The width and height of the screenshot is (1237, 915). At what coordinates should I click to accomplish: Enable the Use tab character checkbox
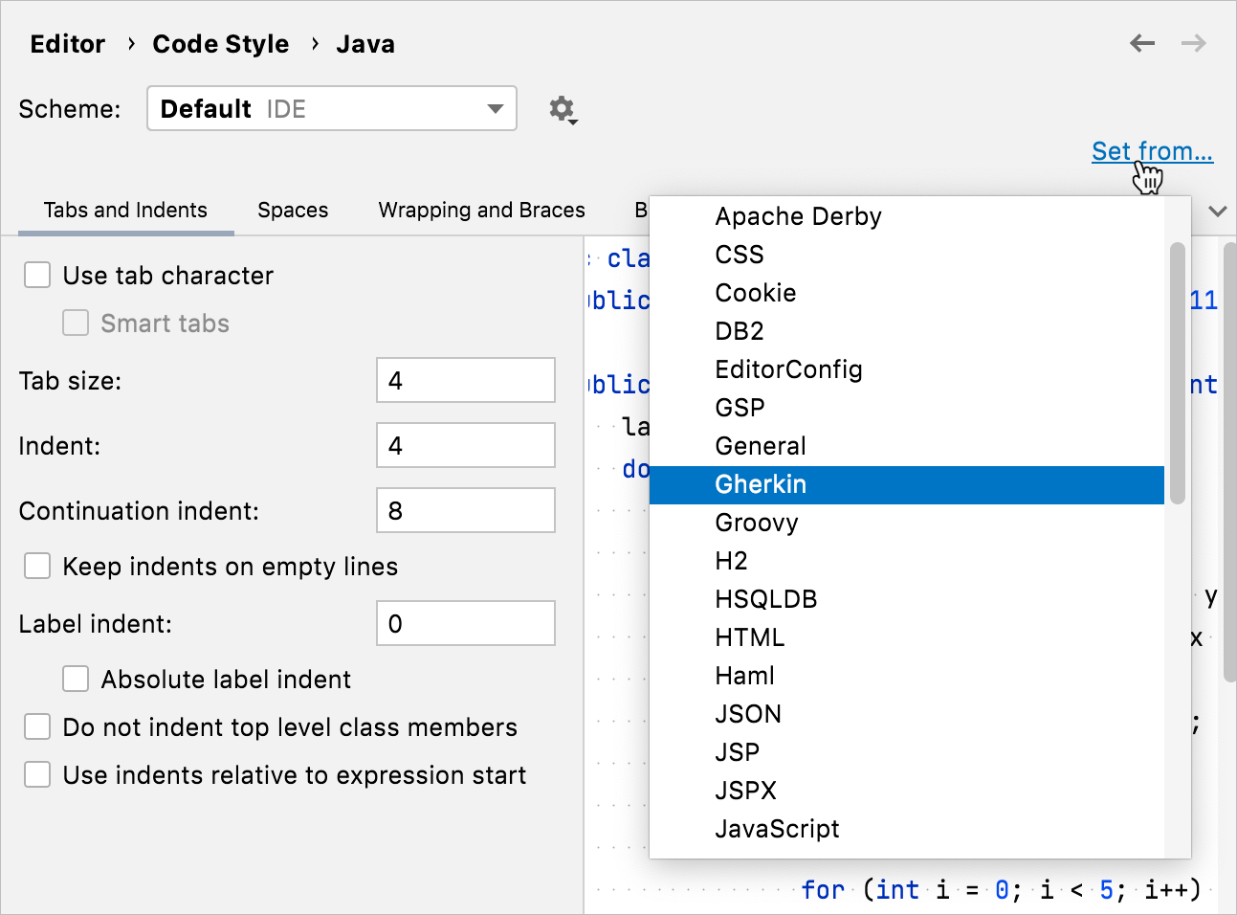click(x=36, y=275)
